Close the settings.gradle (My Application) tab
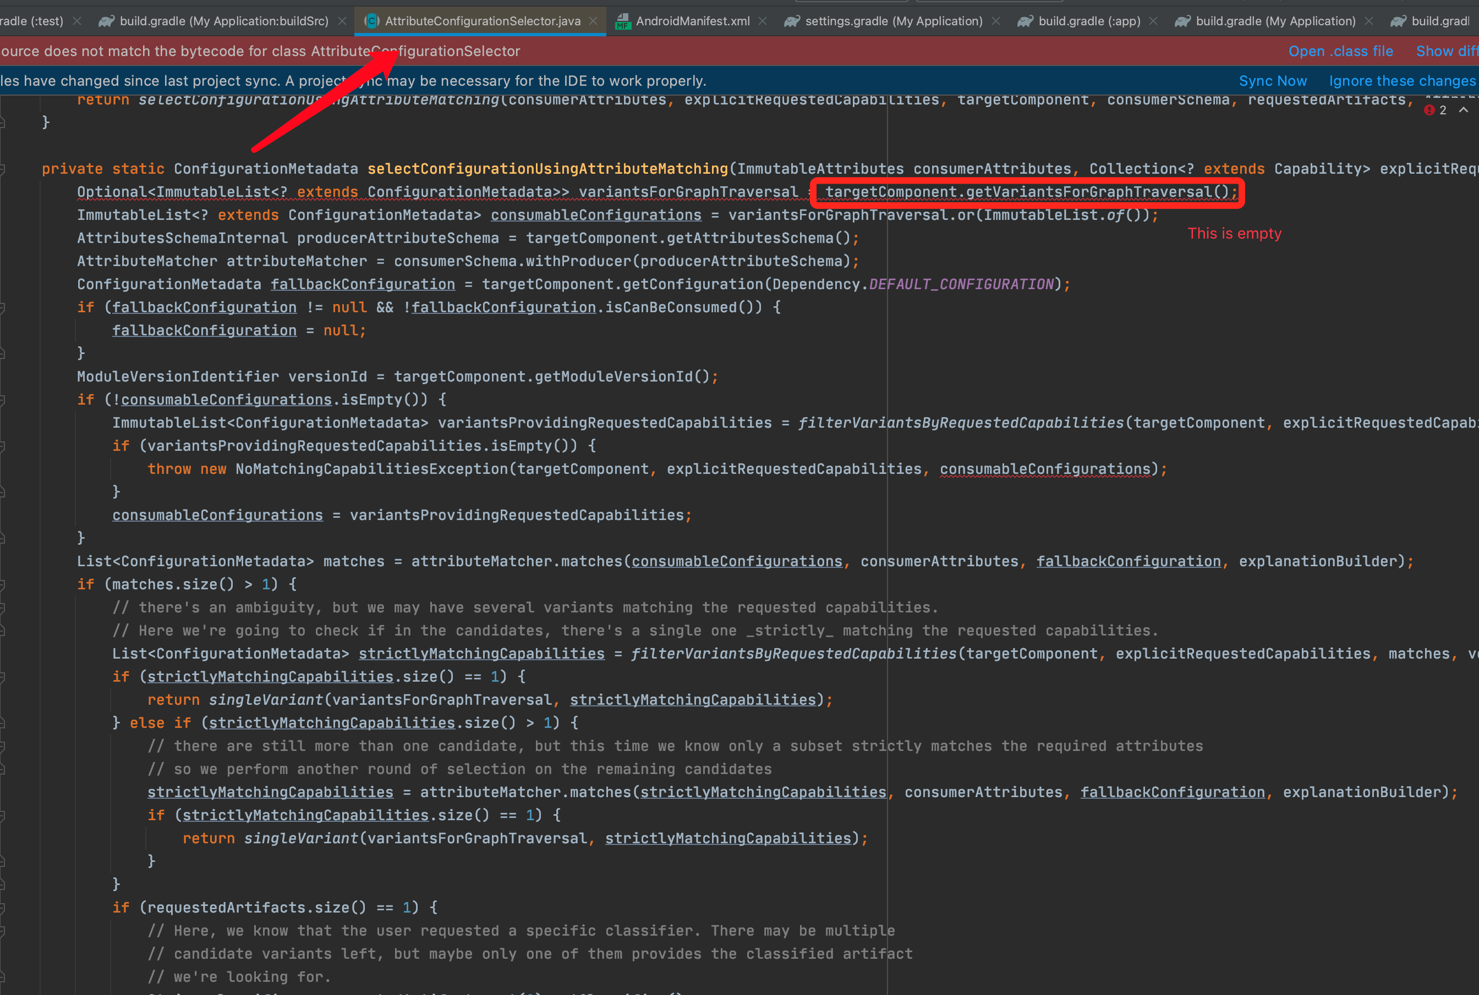 tap(995, 21)
